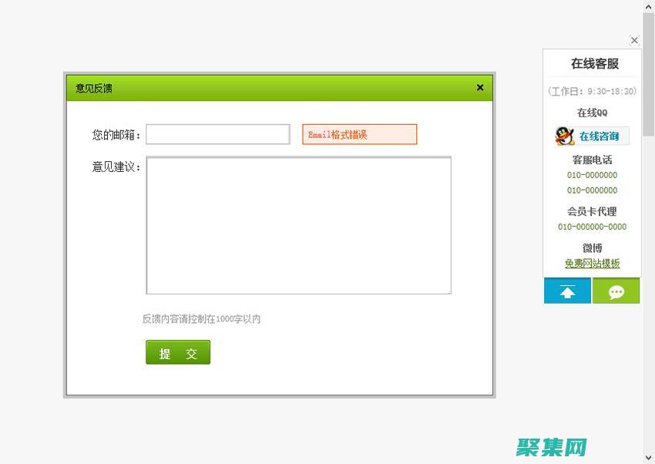Click the 客服电话 section header
Image resolution: width=655 pixels, height=464 pixels.
tap(592, 160)
